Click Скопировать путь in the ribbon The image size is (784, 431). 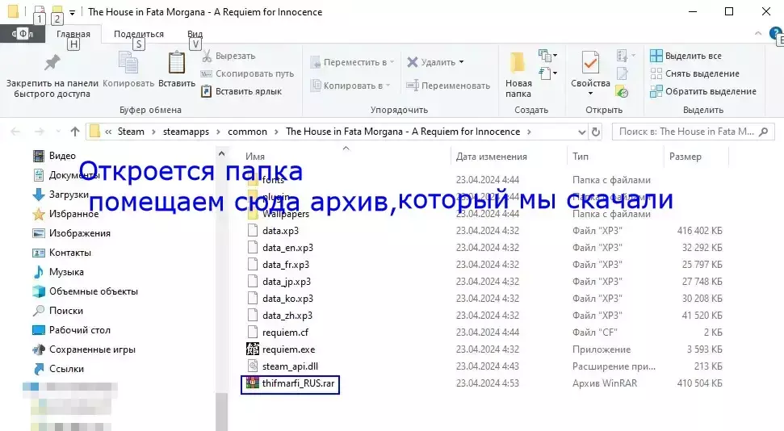pyautogui.click(x=247, y=73)
